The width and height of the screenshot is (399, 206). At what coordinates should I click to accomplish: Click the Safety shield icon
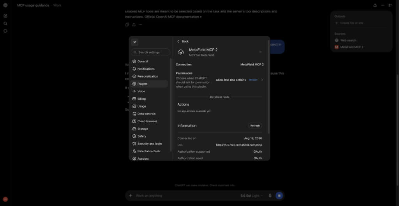(x=134, y=136)
